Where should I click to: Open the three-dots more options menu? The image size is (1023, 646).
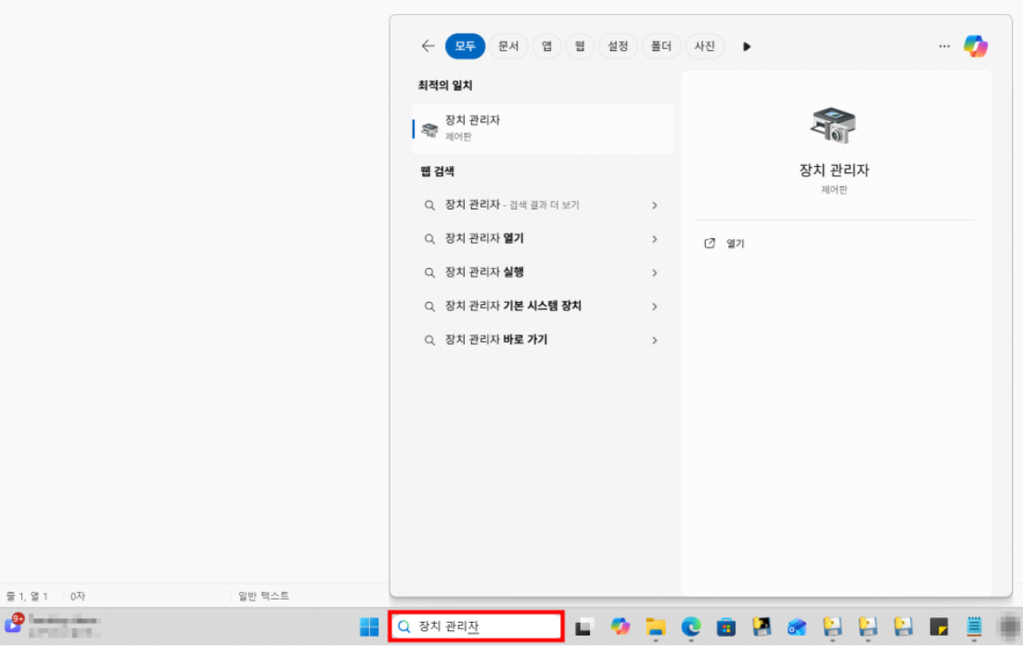click(944, 46)
